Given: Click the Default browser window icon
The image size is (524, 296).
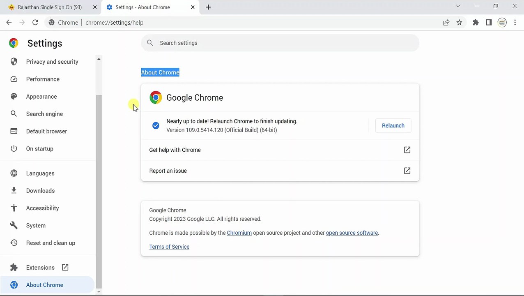Looking at the screenshot, I should [14, 131].
